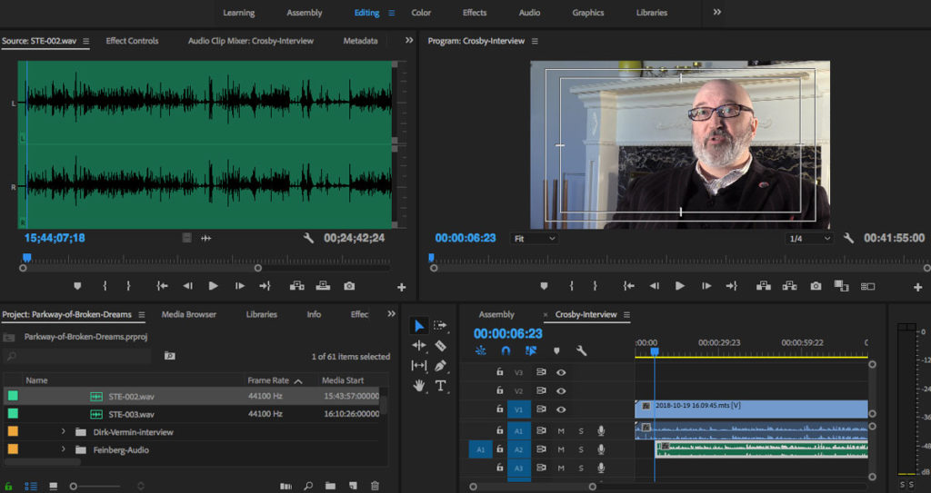Toggle track lock on V1
This screenshot has width=931, height=493.
500,409
